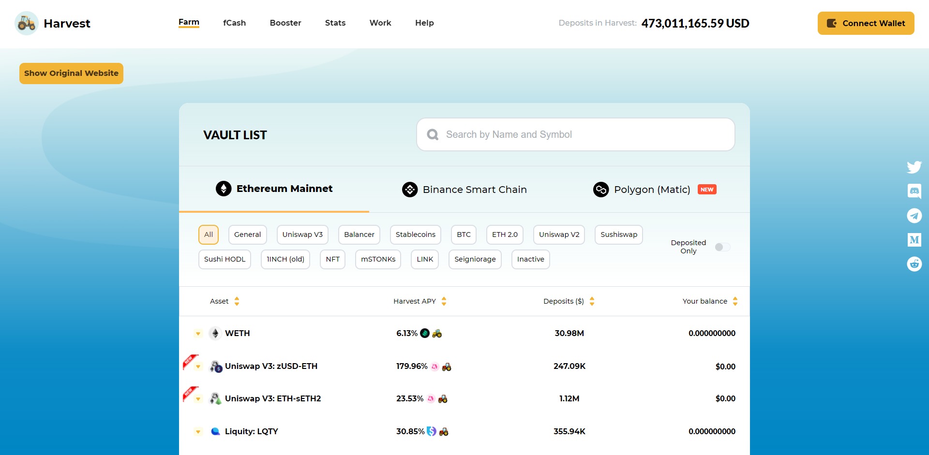Click the Binance Smart Chain logo icon
This screenshot has width=929, height=455.
pyautogui.click(x=410, y=190)
